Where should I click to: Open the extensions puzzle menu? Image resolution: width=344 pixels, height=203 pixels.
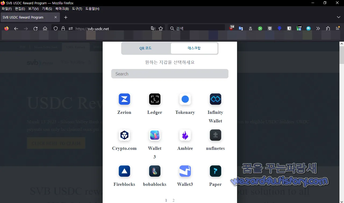click(328, 28)
